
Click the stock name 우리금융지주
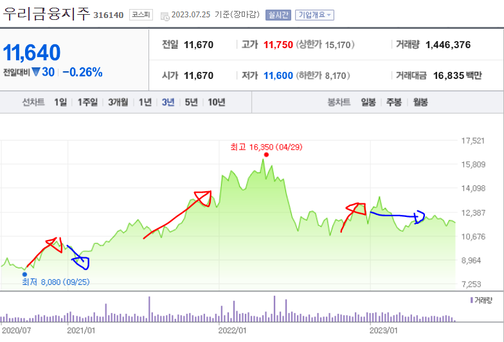[46, 14]
